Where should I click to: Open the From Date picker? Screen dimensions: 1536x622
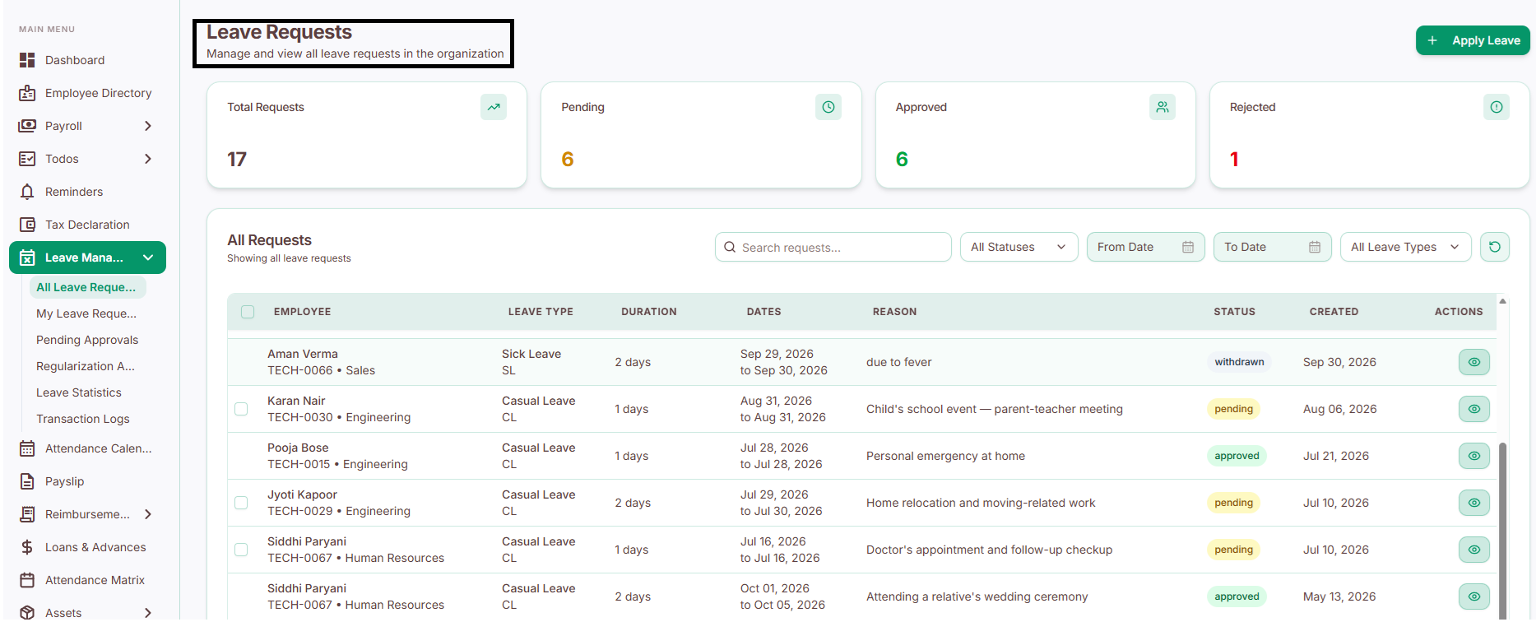(x=1145, y=247)
